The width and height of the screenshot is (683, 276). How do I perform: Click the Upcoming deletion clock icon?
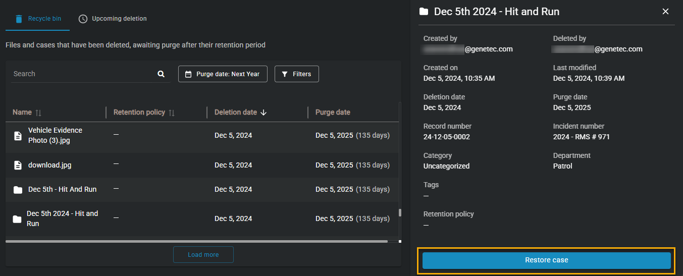pos(83,19)
